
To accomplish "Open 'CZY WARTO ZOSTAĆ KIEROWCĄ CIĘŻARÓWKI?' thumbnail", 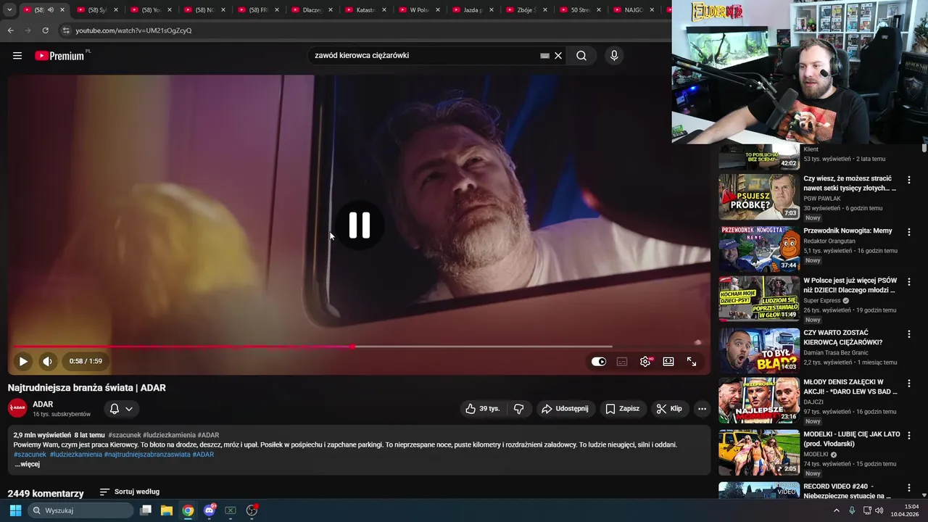I will (x=759, y=351).
